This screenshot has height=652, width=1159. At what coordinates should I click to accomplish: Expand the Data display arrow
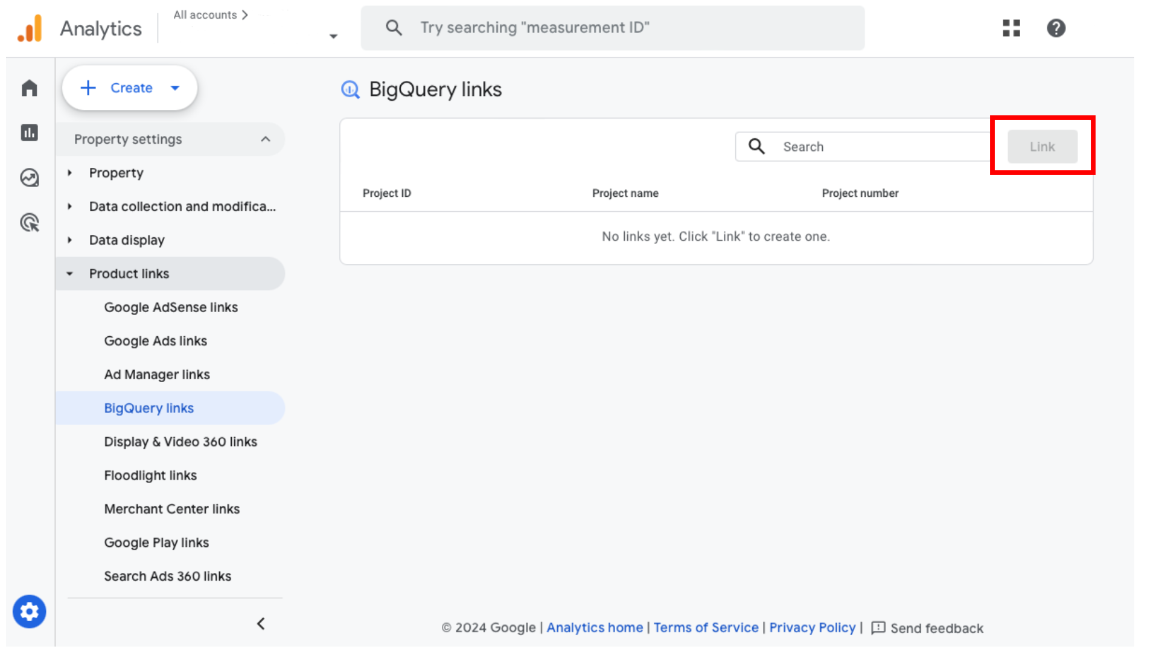click(69, 240)
